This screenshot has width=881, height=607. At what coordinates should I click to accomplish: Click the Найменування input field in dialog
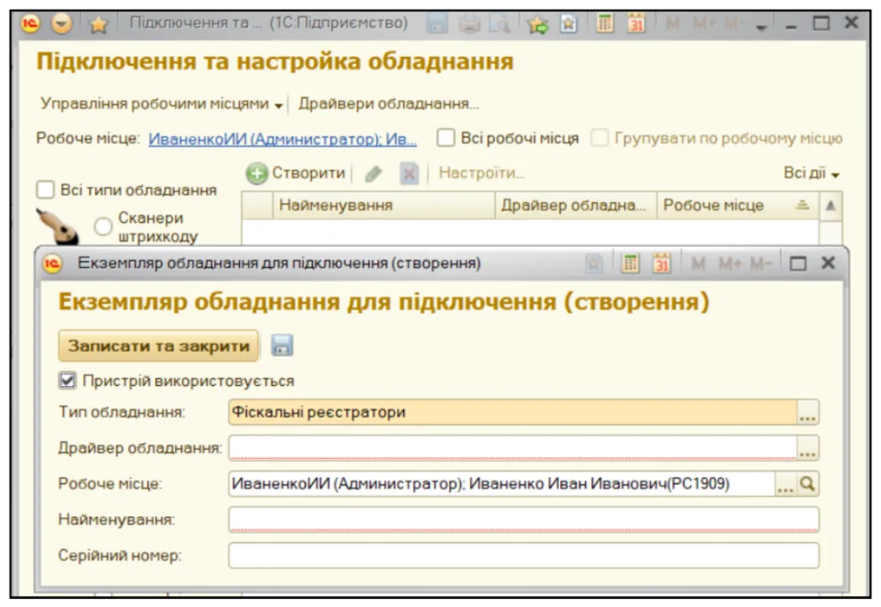(x=523, y=520)
